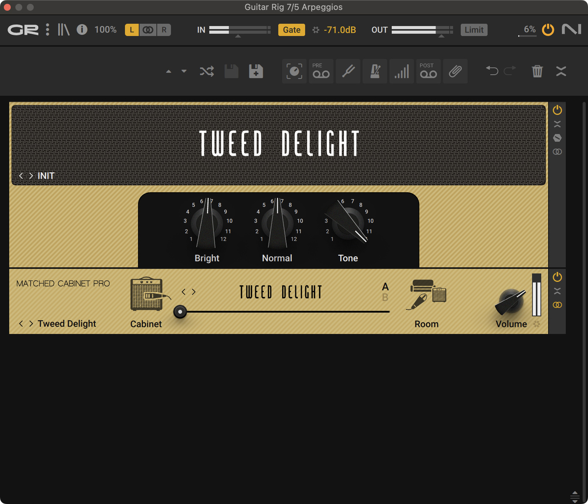Shuffle presets with the random icon
Image resolution: width=588 pixels, height=504 pixels.
pos(207,71)
